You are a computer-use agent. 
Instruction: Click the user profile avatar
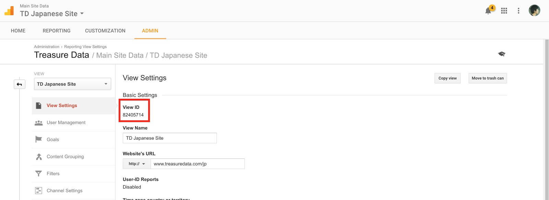point(534,11)
